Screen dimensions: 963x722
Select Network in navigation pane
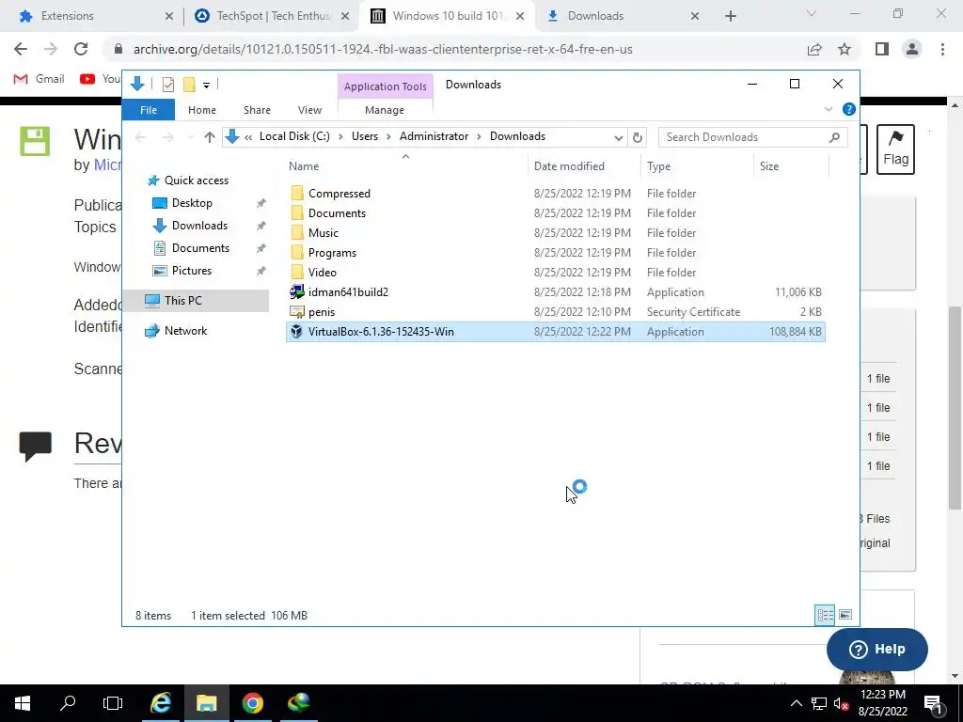185,331
